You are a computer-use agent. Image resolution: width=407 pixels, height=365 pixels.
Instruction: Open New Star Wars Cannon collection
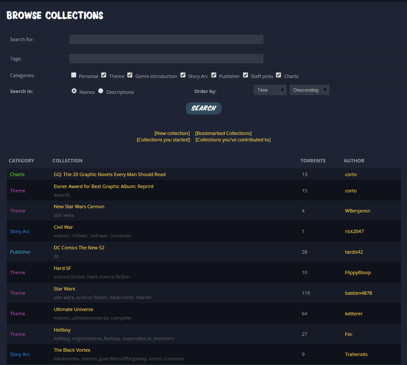[79, 206]
